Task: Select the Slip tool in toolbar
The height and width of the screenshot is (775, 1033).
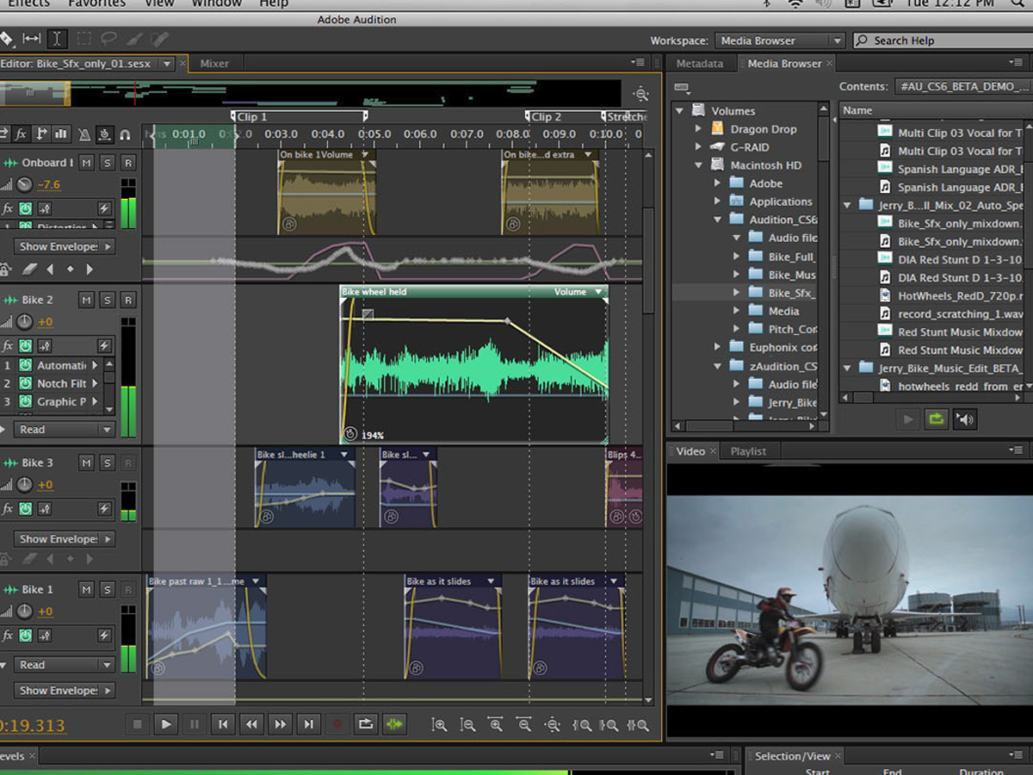Action: click(32, 39)
